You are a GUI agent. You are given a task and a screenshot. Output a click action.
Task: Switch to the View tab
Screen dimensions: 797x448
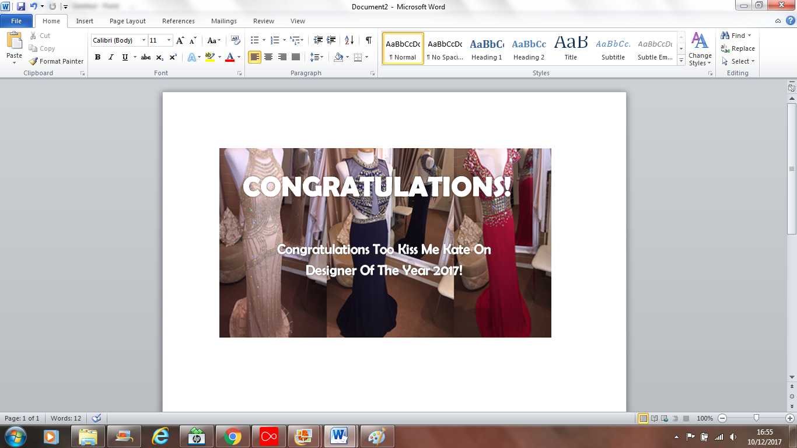(x=298, y=21)
